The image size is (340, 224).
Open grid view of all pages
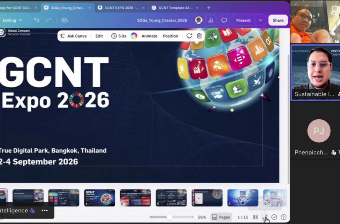tap(256, 217)
